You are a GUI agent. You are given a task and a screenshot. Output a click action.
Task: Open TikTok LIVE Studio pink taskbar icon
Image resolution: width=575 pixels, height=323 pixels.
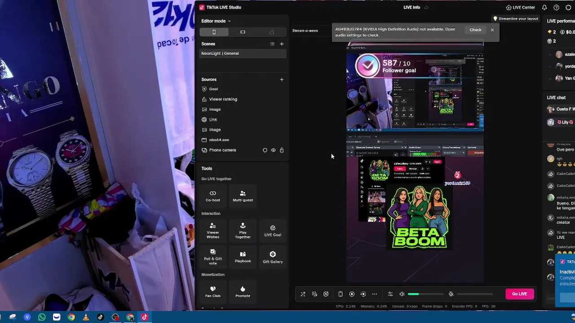[x=145, y=317]
